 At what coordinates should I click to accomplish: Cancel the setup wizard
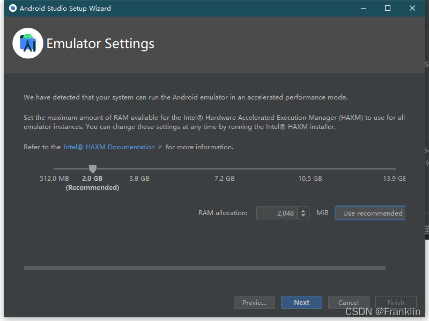(349, 302)
